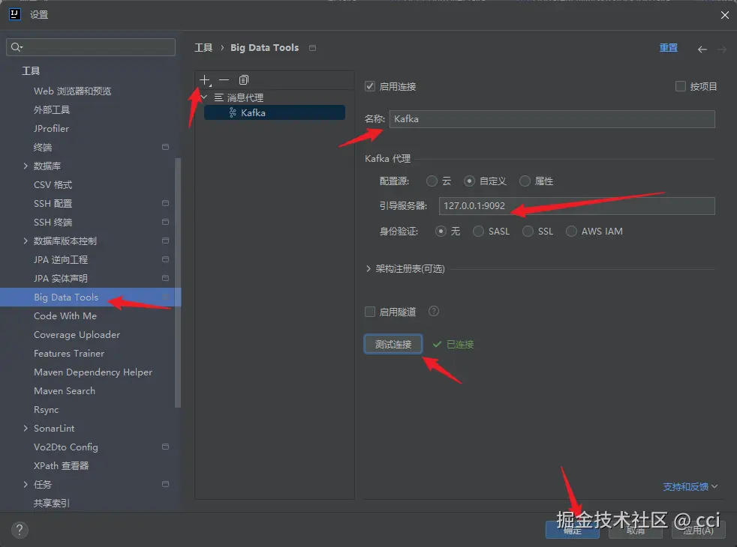
Task: Select 属性 configuration source radio
Action: (x=525, y=181)
